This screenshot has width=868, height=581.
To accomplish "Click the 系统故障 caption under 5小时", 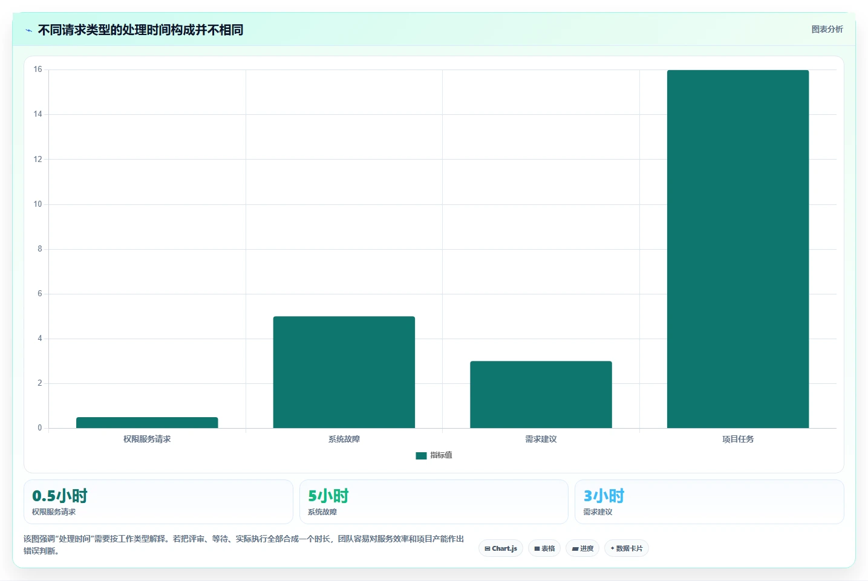I will 322,512.
